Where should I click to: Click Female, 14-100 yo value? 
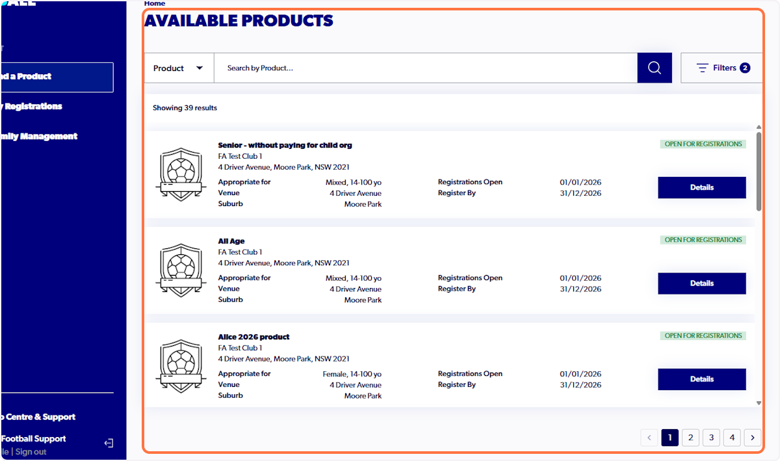coord(352,375)
